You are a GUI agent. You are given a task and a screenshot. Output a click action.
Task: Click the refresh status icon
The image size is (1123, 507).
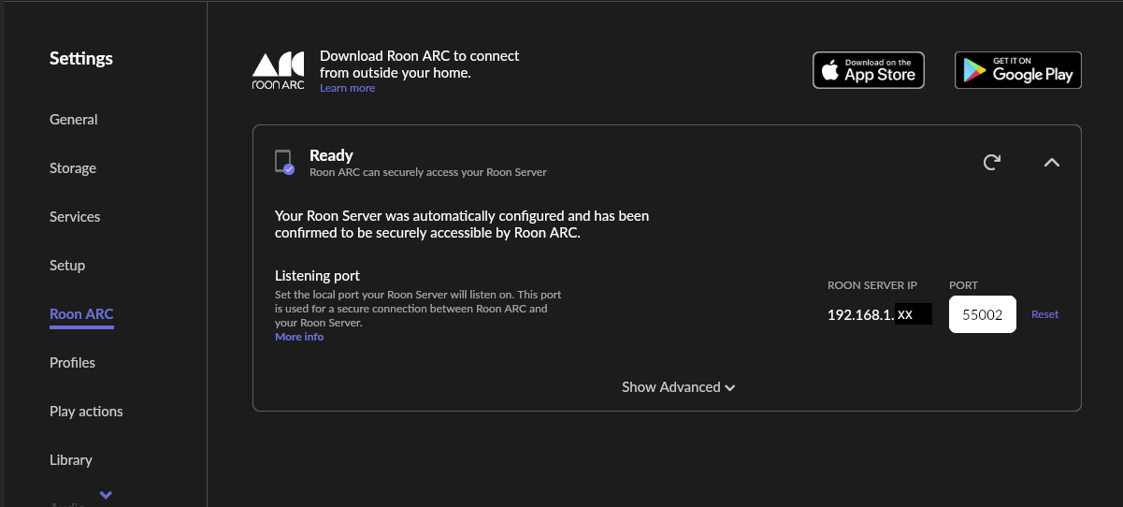click(x=992, y=163)
